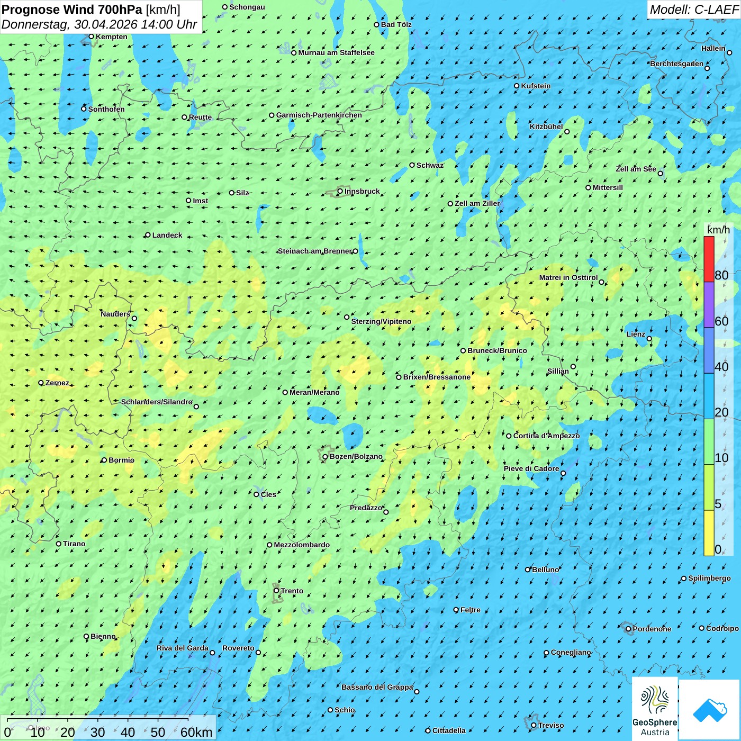Viewport: 741px width, 741px height.
Task: Click the yellow 0–5 legend segment
Action: point(709,533)
